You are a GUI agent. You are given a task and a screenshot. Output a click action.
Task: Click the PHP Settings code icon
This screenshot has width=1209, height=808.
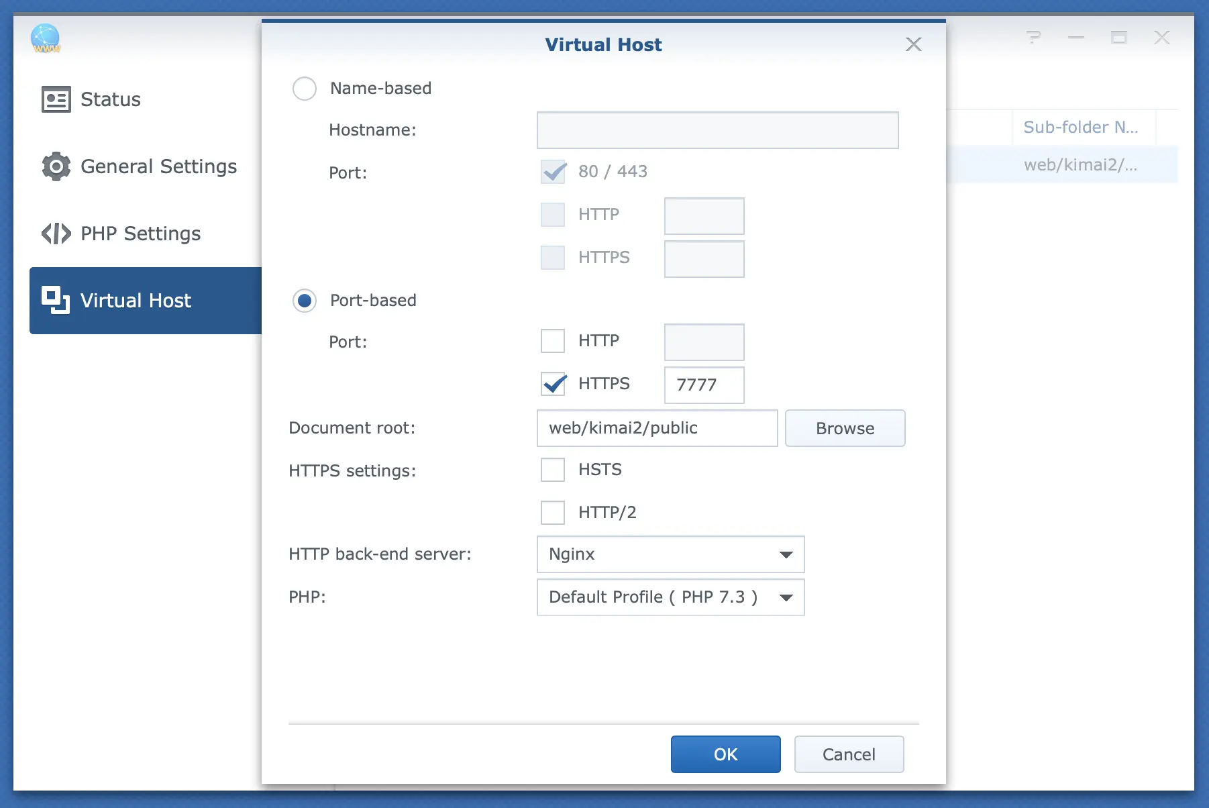click(56, 234)
